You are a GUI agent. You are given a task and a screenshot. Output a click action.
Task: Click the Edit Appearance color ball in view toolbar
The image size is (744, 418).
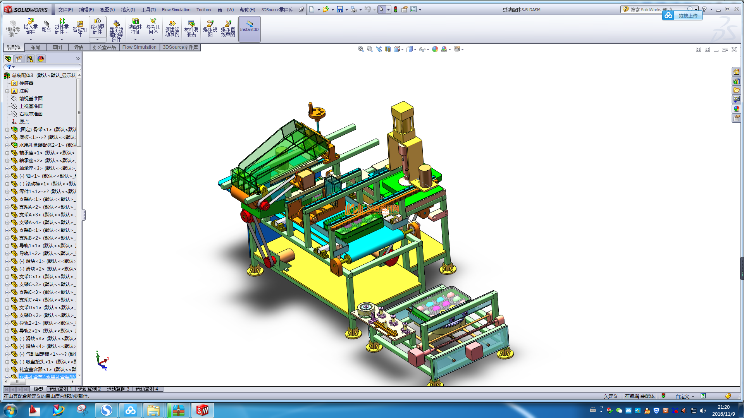pyautogui.click(x=435, y=49)
